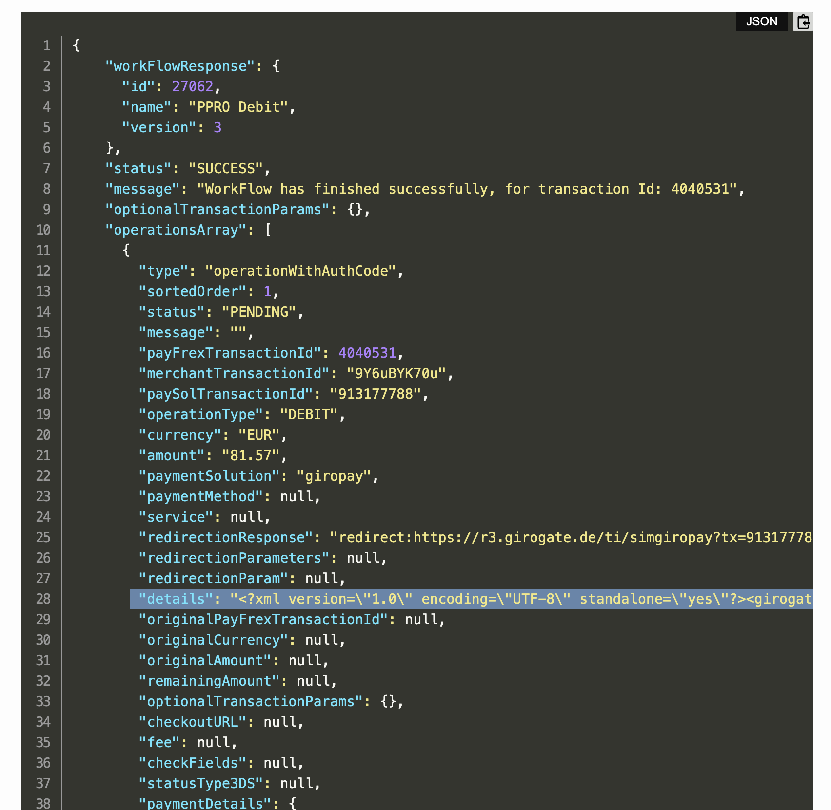This screenshot has width=831, height=810.
Task: Select the "SUCCESS" status value
Action: tap(226, 168)
